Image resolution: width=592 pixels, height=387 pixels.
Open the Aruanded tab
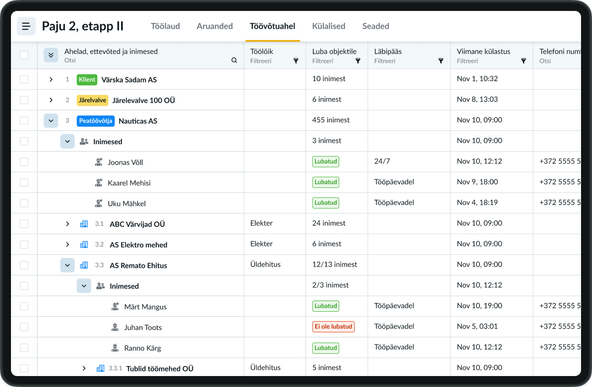(215, 26)
